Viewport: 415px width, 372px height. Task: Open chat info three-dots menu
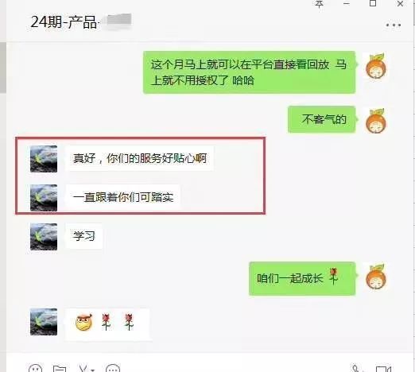tap(394, 25)
